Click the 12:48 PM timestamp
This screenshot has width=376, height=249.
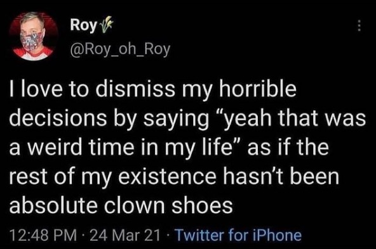[43, 235]
